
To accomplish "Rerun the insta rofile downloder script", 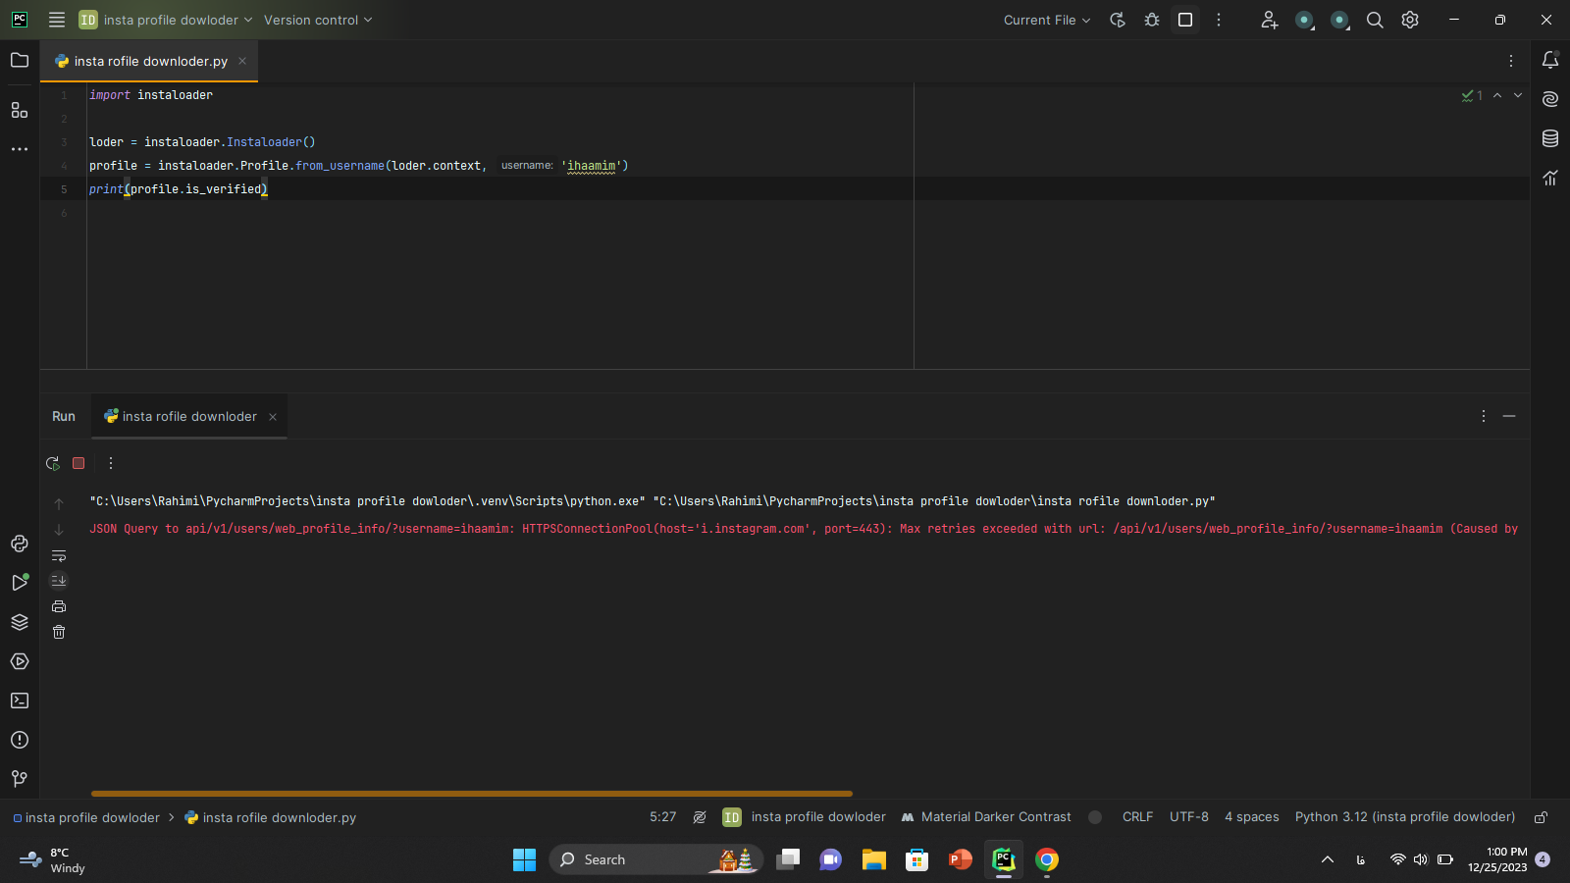I will (x=53, y=463).
